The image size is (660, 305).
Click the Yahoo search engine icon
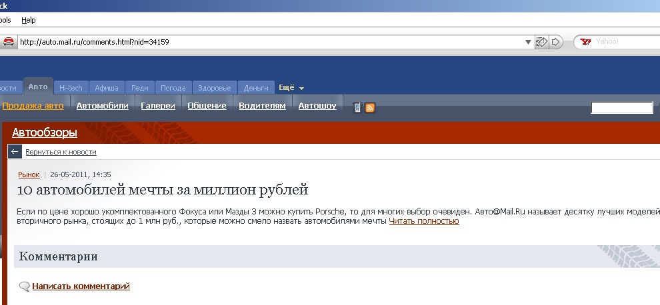tap(585, 41)
